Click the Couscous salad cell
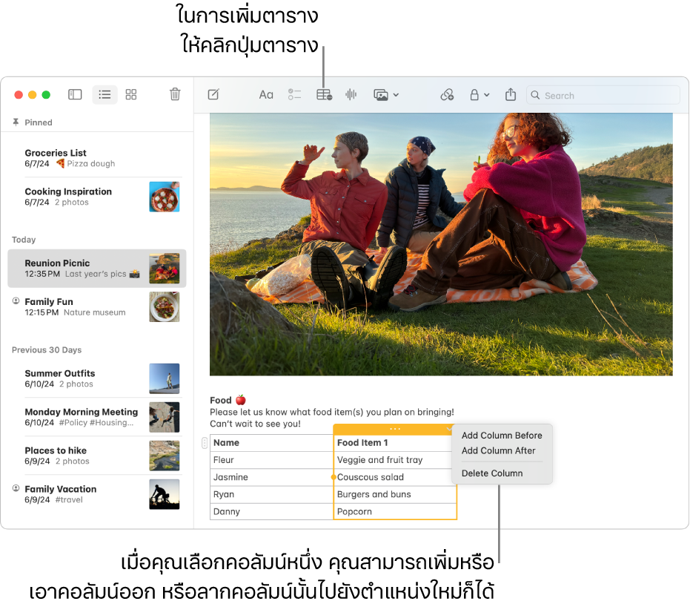This screenshot has width=690, height=604. (395, 477)
